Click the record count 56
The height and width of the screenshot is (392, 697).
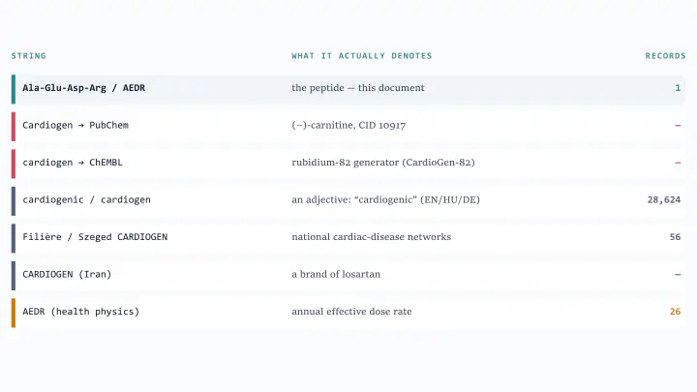(675, 237)
